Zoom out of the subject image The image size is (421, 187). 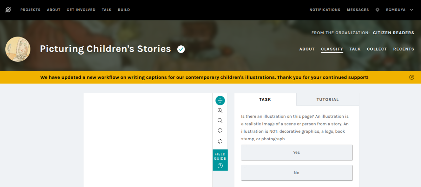tap(220, 121)
